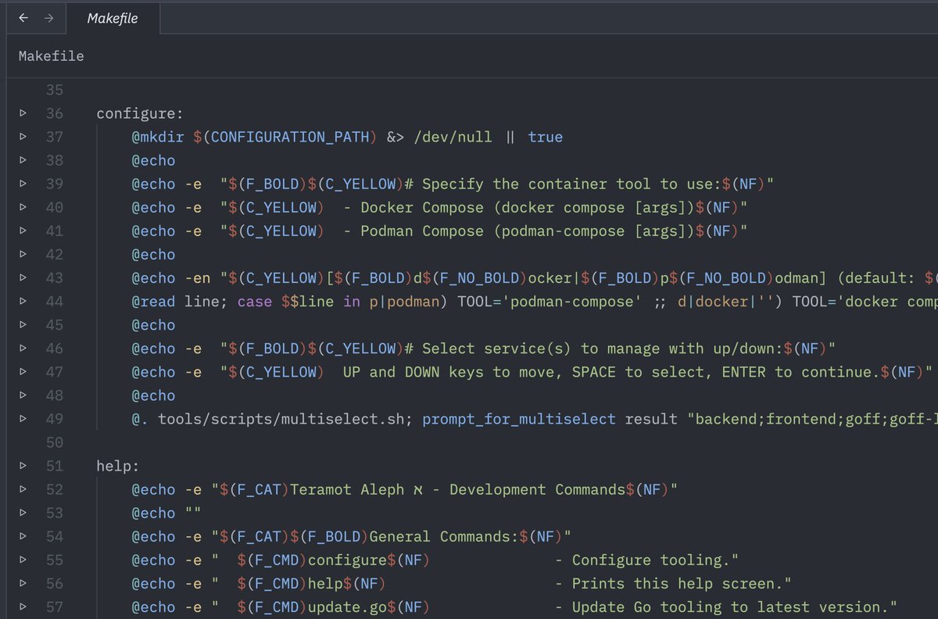Click 'tools/scripts/multiselect.sh' path
Image resolution: width=938 pixels, height=619 pixels.
tap(281, 419)
